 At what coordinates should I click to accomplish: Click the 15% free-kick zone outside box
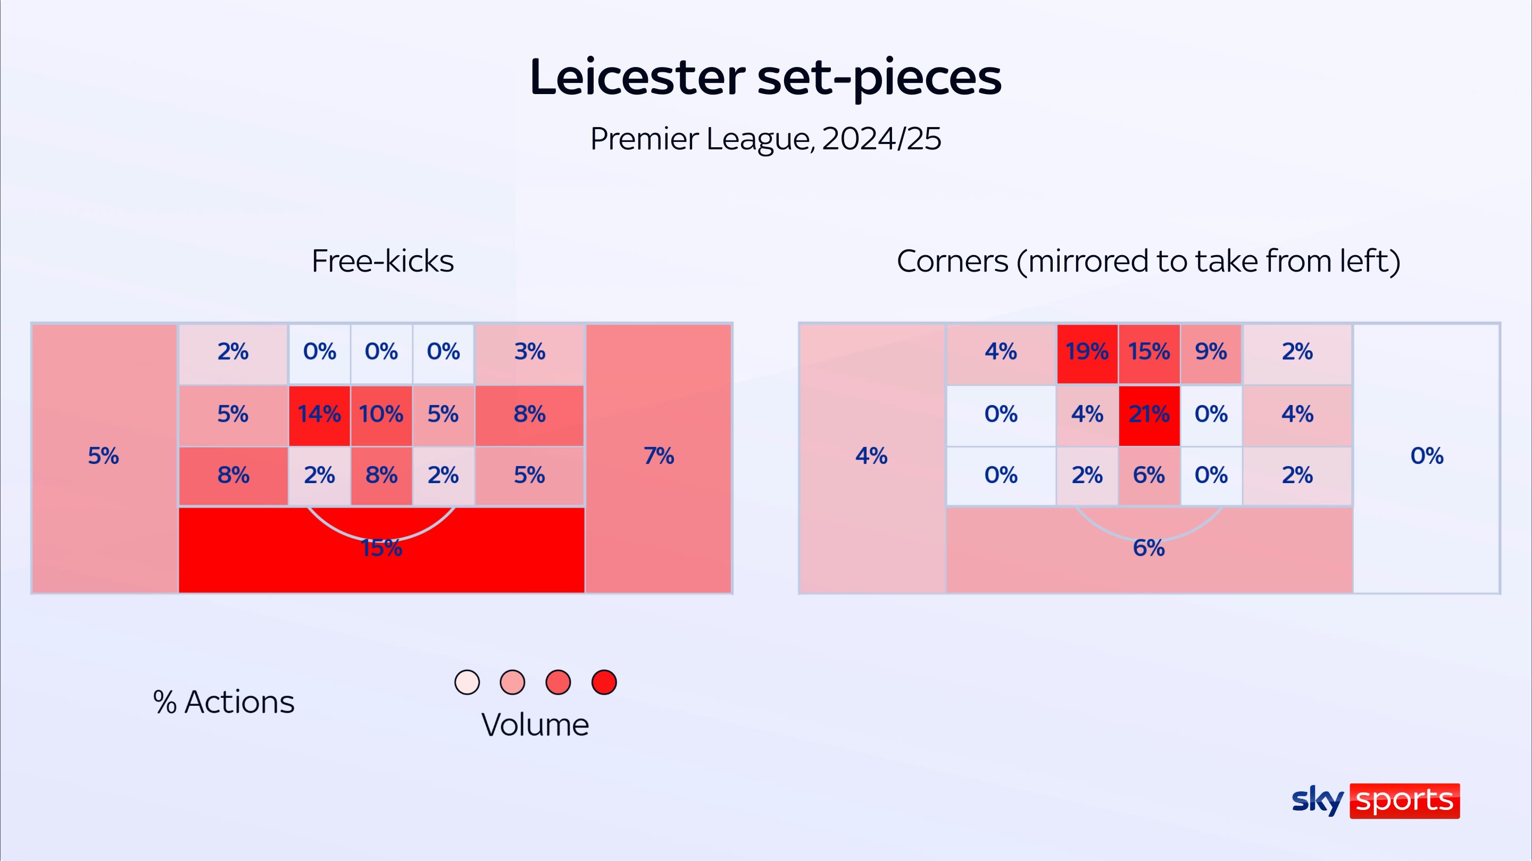pos(381,549)
